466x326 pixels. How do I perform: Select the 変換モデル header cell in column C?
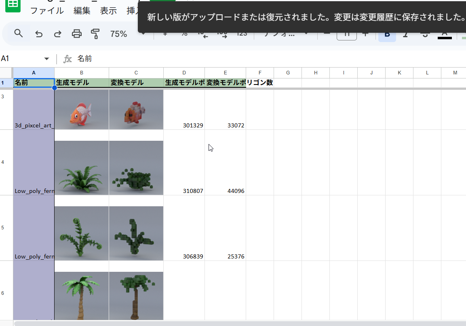tap(136, 83)
